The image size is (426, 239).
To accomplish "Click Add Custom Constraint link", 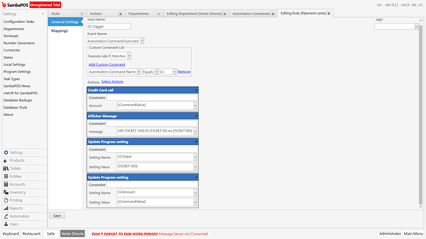I will pos(107,65).
